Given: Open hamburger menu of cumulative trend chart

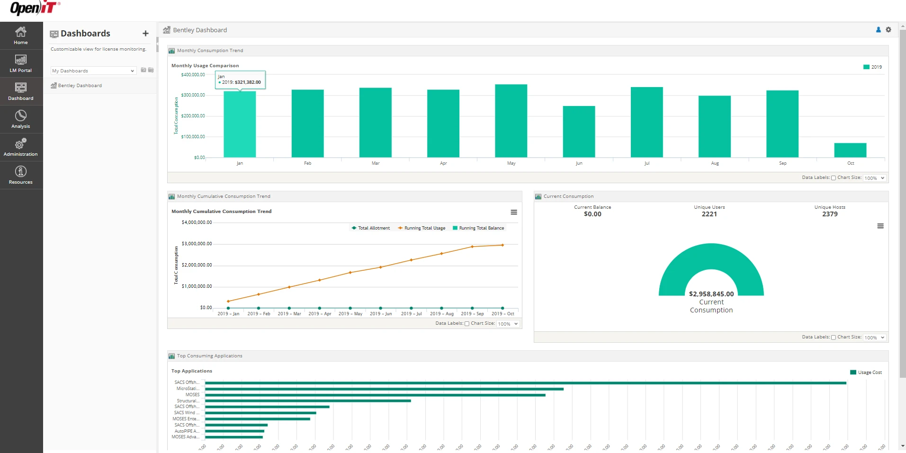Looking at the screenshot, I should point(514,212).
